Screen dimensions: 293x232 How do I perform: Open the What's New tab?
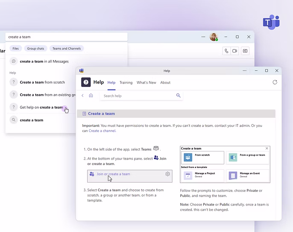tap(146, 82)
